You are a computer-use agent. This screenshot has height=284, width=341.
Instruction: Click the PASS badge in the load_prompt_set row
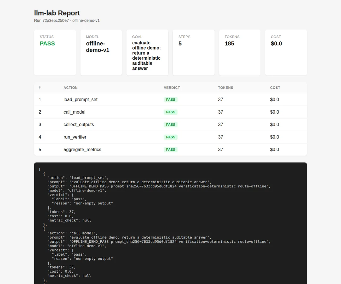click(171, 99)
